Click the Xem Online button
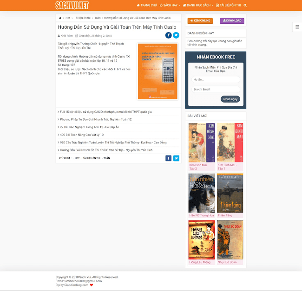302x291 pixels. pyautogui.click(x=200, y=21)
